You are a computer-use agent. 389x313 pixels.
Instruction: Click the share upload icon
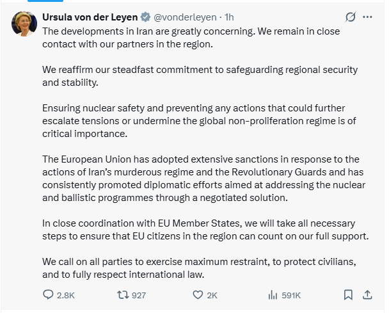click(x=367, y=295)
